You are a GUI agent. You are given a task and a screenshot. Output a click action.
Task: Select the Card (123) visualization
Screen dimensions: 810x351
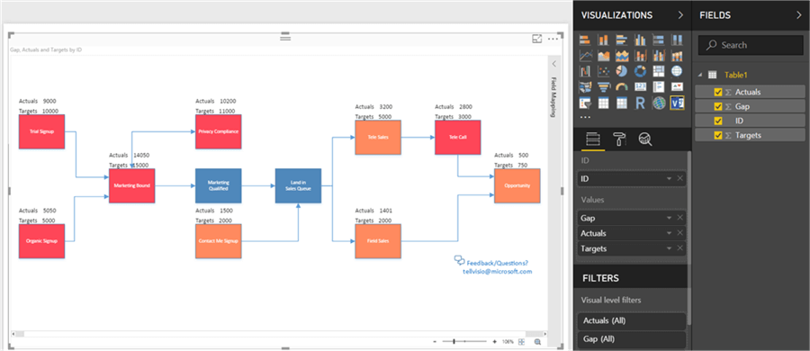pyautogui.click(x=640, y=86)
